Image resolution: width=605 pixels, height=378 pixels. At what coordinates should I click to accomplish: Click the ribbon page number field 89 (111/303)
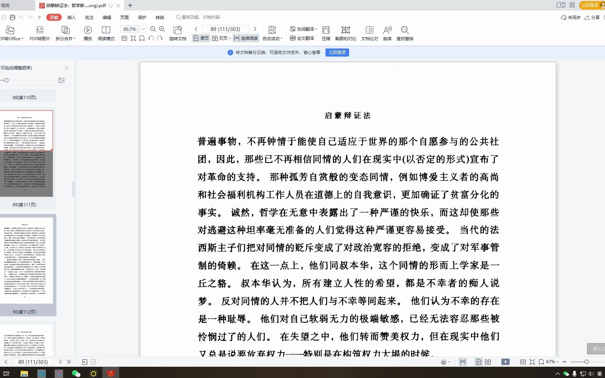pyautogui.click(x=225, y=29)
